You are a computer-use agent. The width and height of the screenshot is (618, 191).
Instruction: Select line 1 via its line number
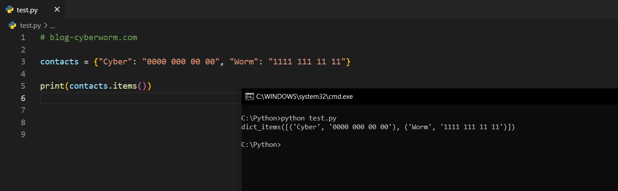click(23, 37)
